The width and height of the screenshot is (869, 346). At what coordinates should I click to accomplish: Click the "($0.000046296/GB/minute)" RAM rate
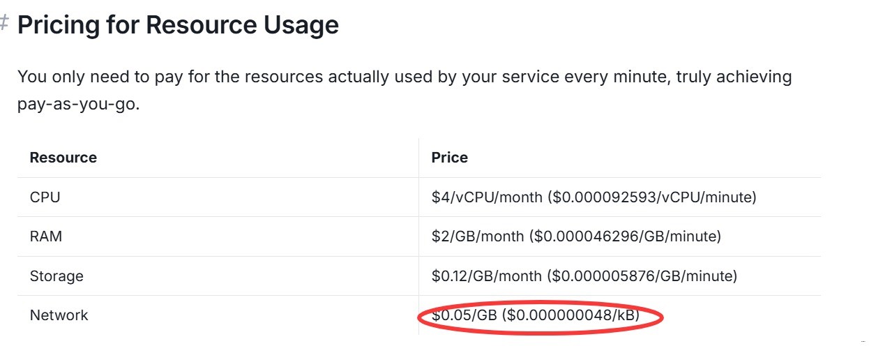tap(625, 236)
